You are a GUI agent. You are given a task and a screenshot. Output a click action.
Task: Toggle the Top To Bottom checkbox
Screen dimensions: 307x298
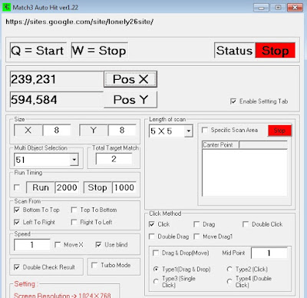point(74,210)
